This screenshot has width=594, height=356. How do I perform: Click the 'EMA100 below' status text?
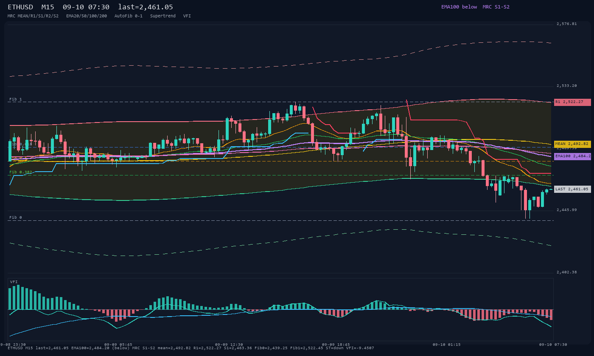(459, 7)
